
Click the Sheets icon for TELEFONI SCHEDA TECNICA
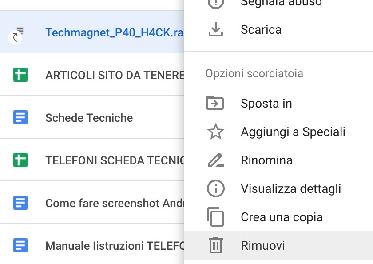click(20, 160)
